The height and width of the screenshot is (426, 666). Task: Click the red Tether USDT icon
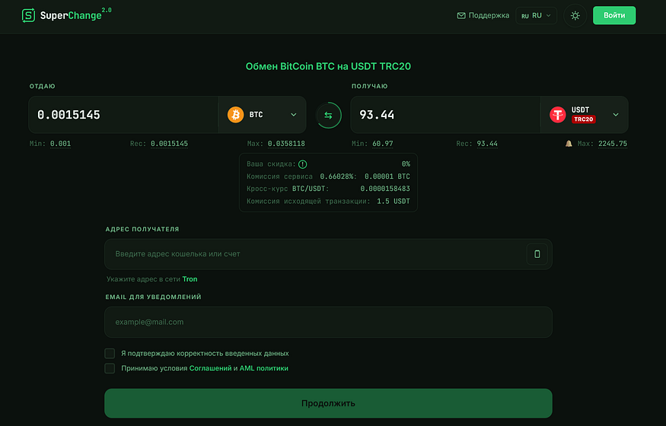557,115
